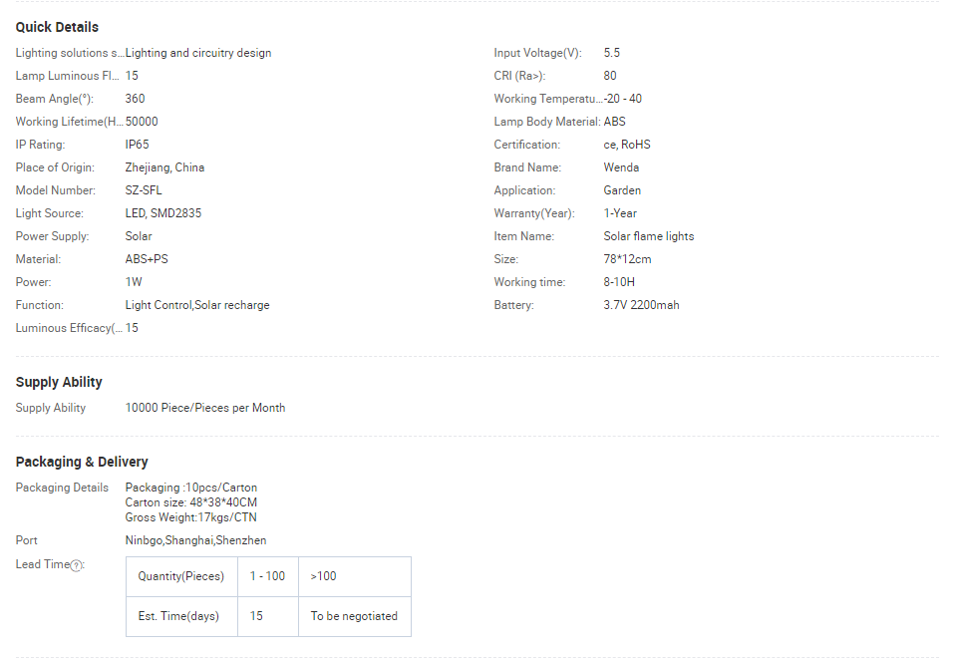The width and height of the screenshot is (955, 659).
Task: Click the Supply Ability section heading
Action: (59, 382)
